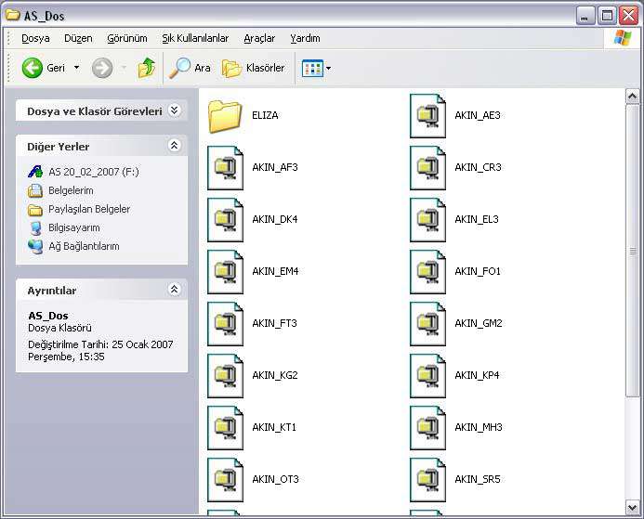
Task: Go to AS 20_02_2007 (F:) drive
Action: pos(94,172)
